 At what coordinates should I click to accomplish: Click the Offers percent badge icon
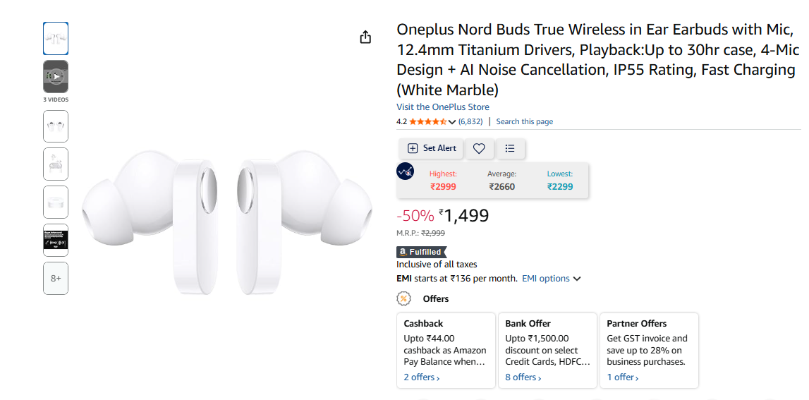point(403,298)
